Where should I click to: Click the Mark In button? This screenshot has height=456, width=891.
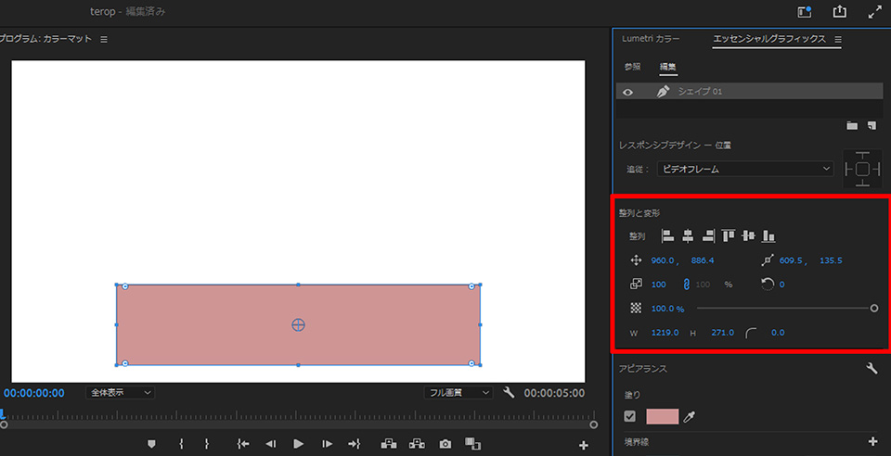point(181,444)
